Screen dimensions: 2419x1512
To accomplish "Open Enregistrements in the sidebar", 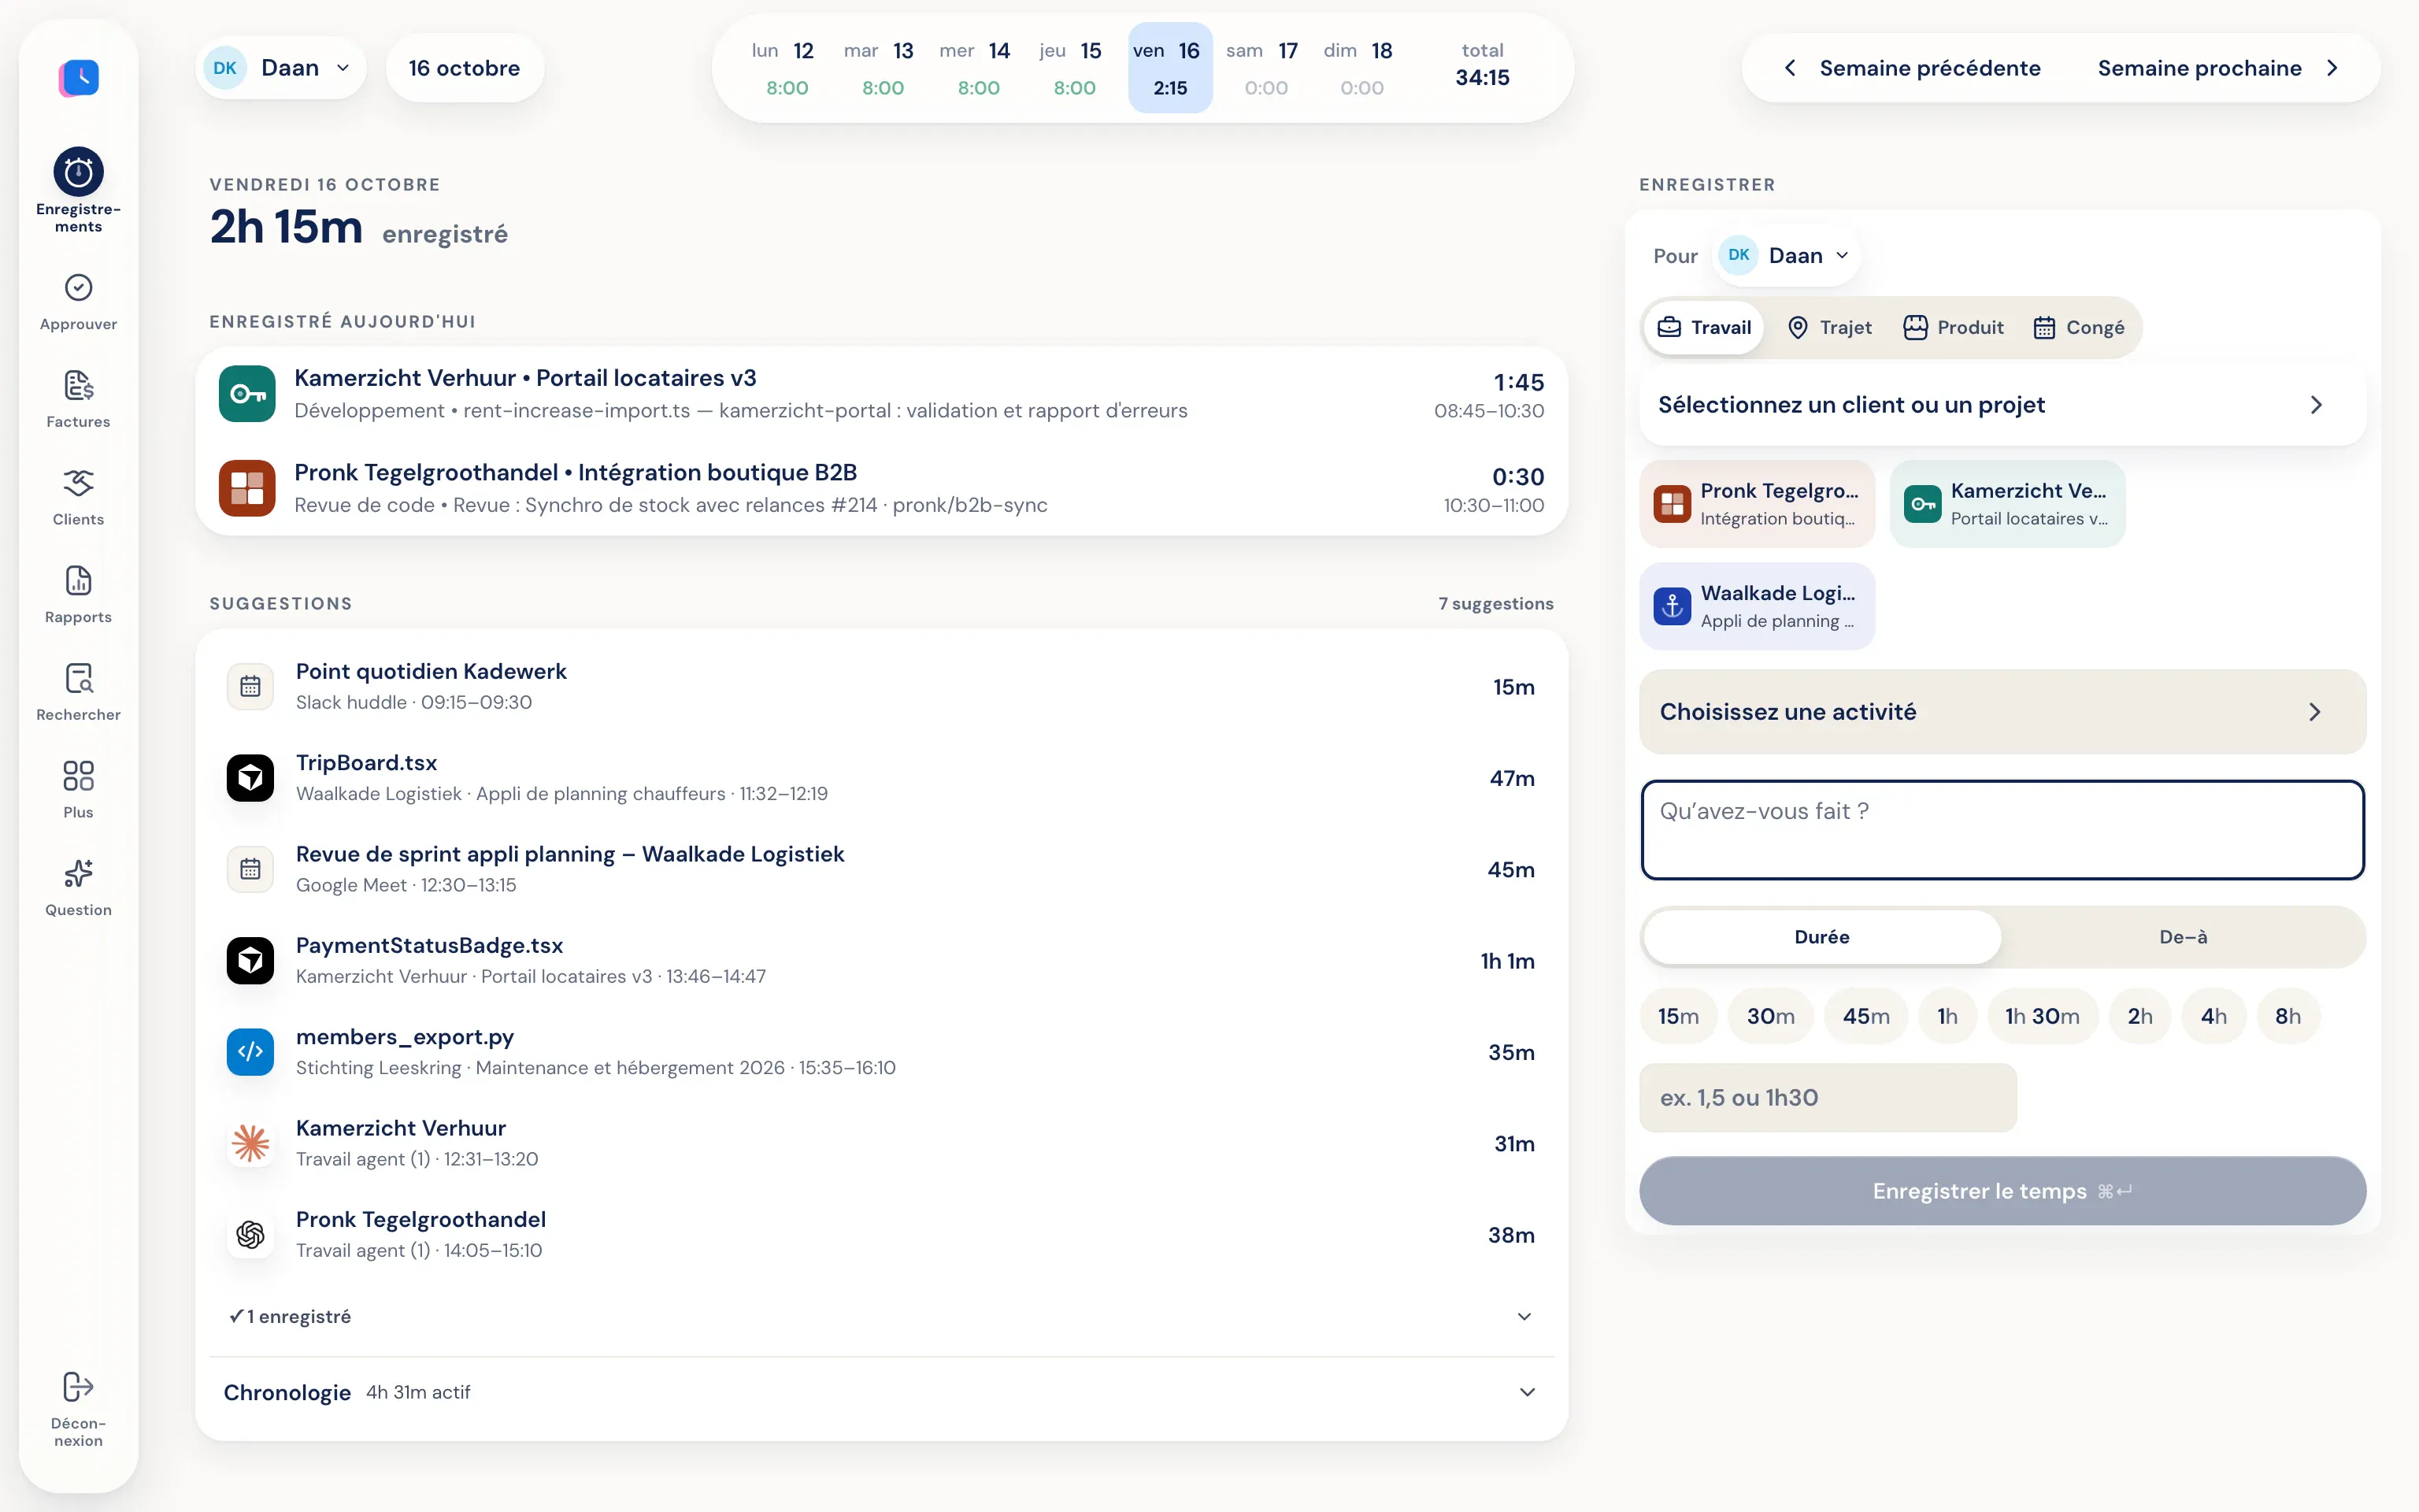I will [x=78, y=190].
